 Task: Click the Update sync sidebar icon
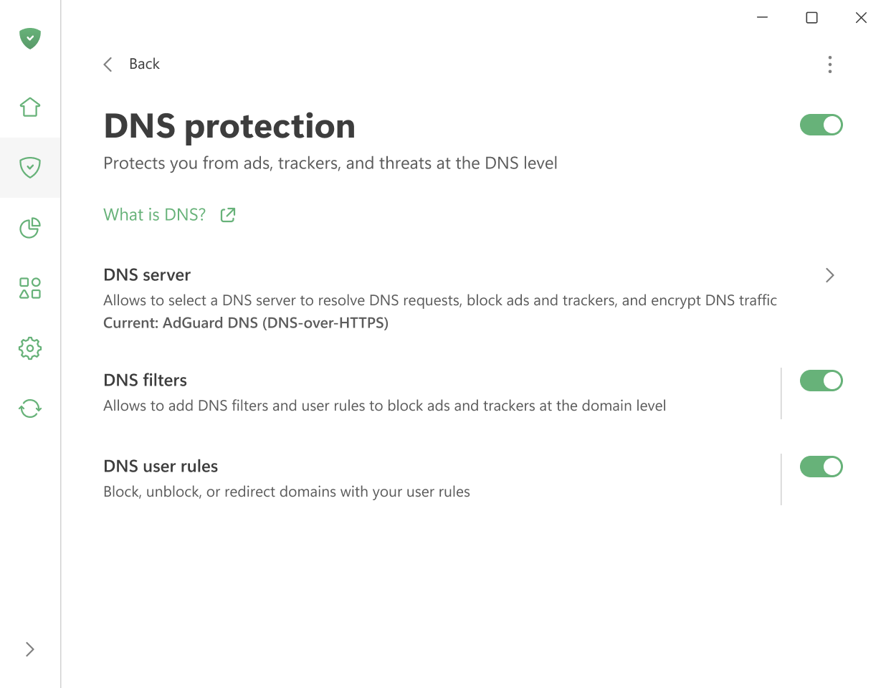click(30, 408)
